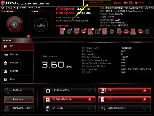This screenshot has height=116, width=154.
Task: Click the Instruction Set MMX, SSE value
Action: coord(136,69)
